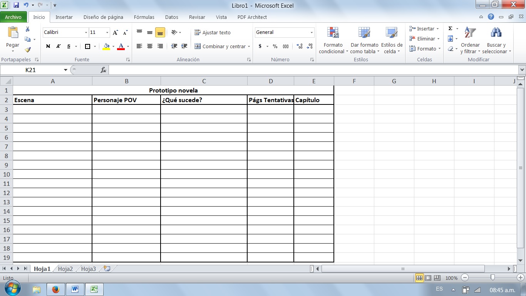Open the Archivo tab
526x296 pixels.
(13, 17)
